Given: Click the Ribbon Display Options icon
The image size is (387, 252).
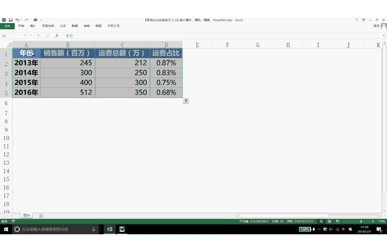Looking at the screenshot, I should point(364,20).
